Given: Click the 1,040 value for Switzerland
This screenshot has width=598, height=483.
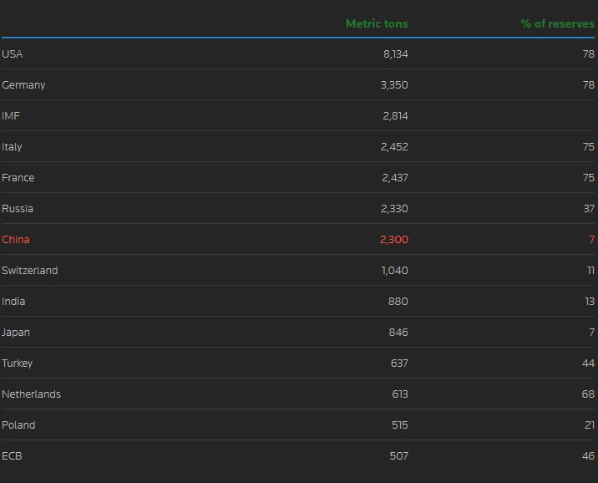Looking at the screenshot, I should 395,271.
